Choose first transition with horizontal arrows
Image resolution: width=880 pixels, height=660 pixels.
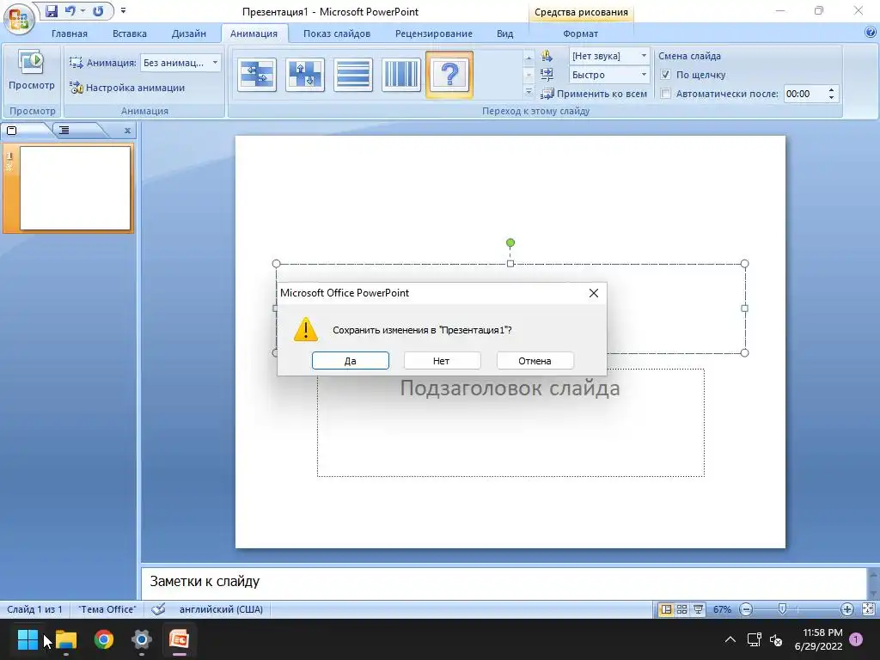[257, 74]
